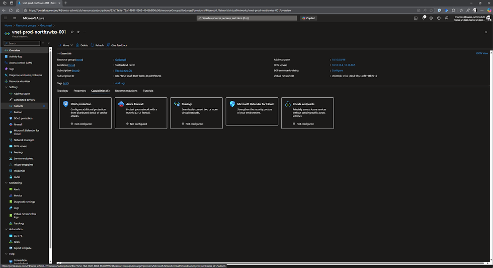Open Diagnose and solve problems
The image size is (493, 268).
tap(25, 75)
